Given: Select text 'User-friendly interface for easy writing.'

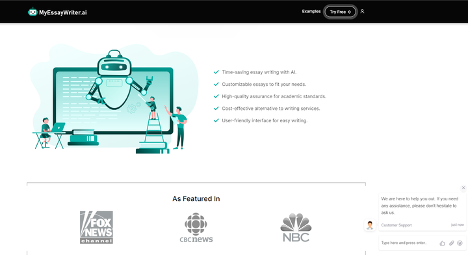Looking at the screenshot, I should 265,120.
